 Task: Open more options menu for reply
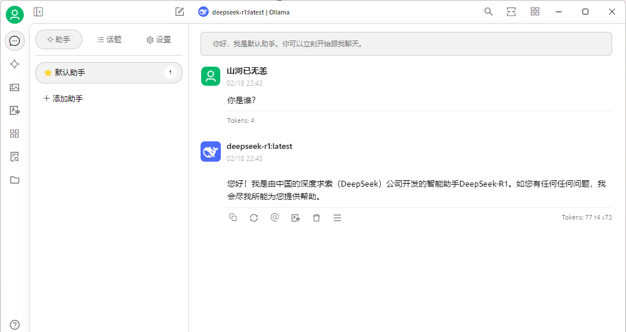(337, 218)
